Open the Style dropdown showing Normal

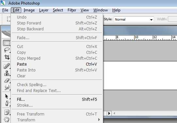(x=134, y=19)
